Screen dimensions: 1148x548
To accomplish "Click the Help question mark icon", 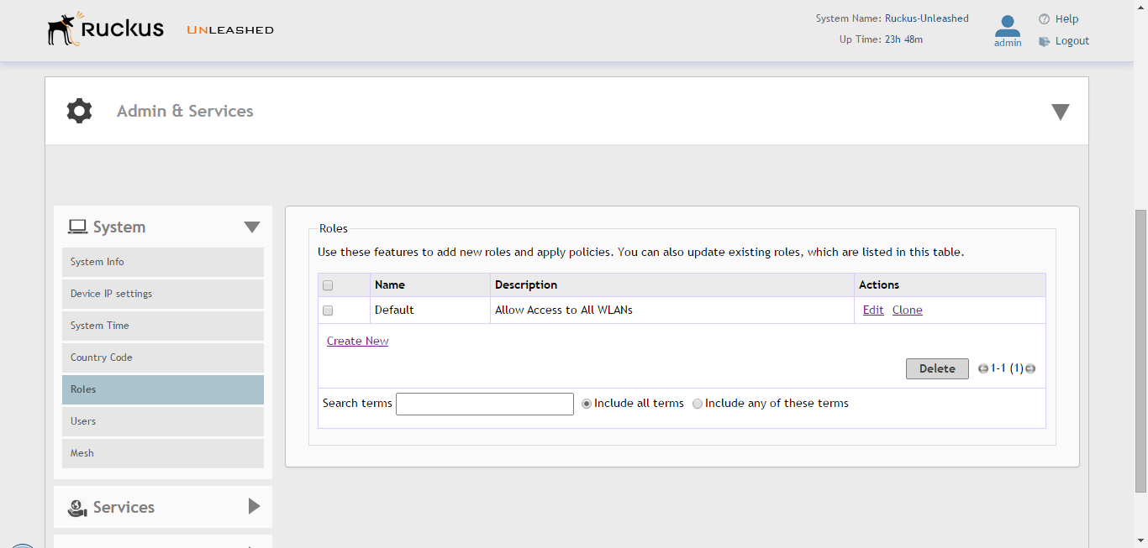I will (x=1045, y=18).
